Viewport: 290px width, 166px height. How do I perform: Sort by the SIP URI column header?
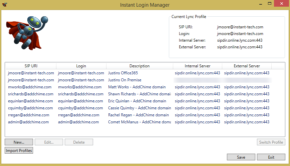tap(31, 66)
